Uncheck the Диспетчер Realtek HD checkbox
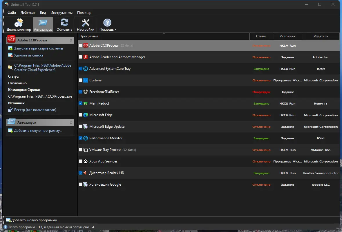Image resolution: width=342 pixels, height=232 pixels. [80, 173]
